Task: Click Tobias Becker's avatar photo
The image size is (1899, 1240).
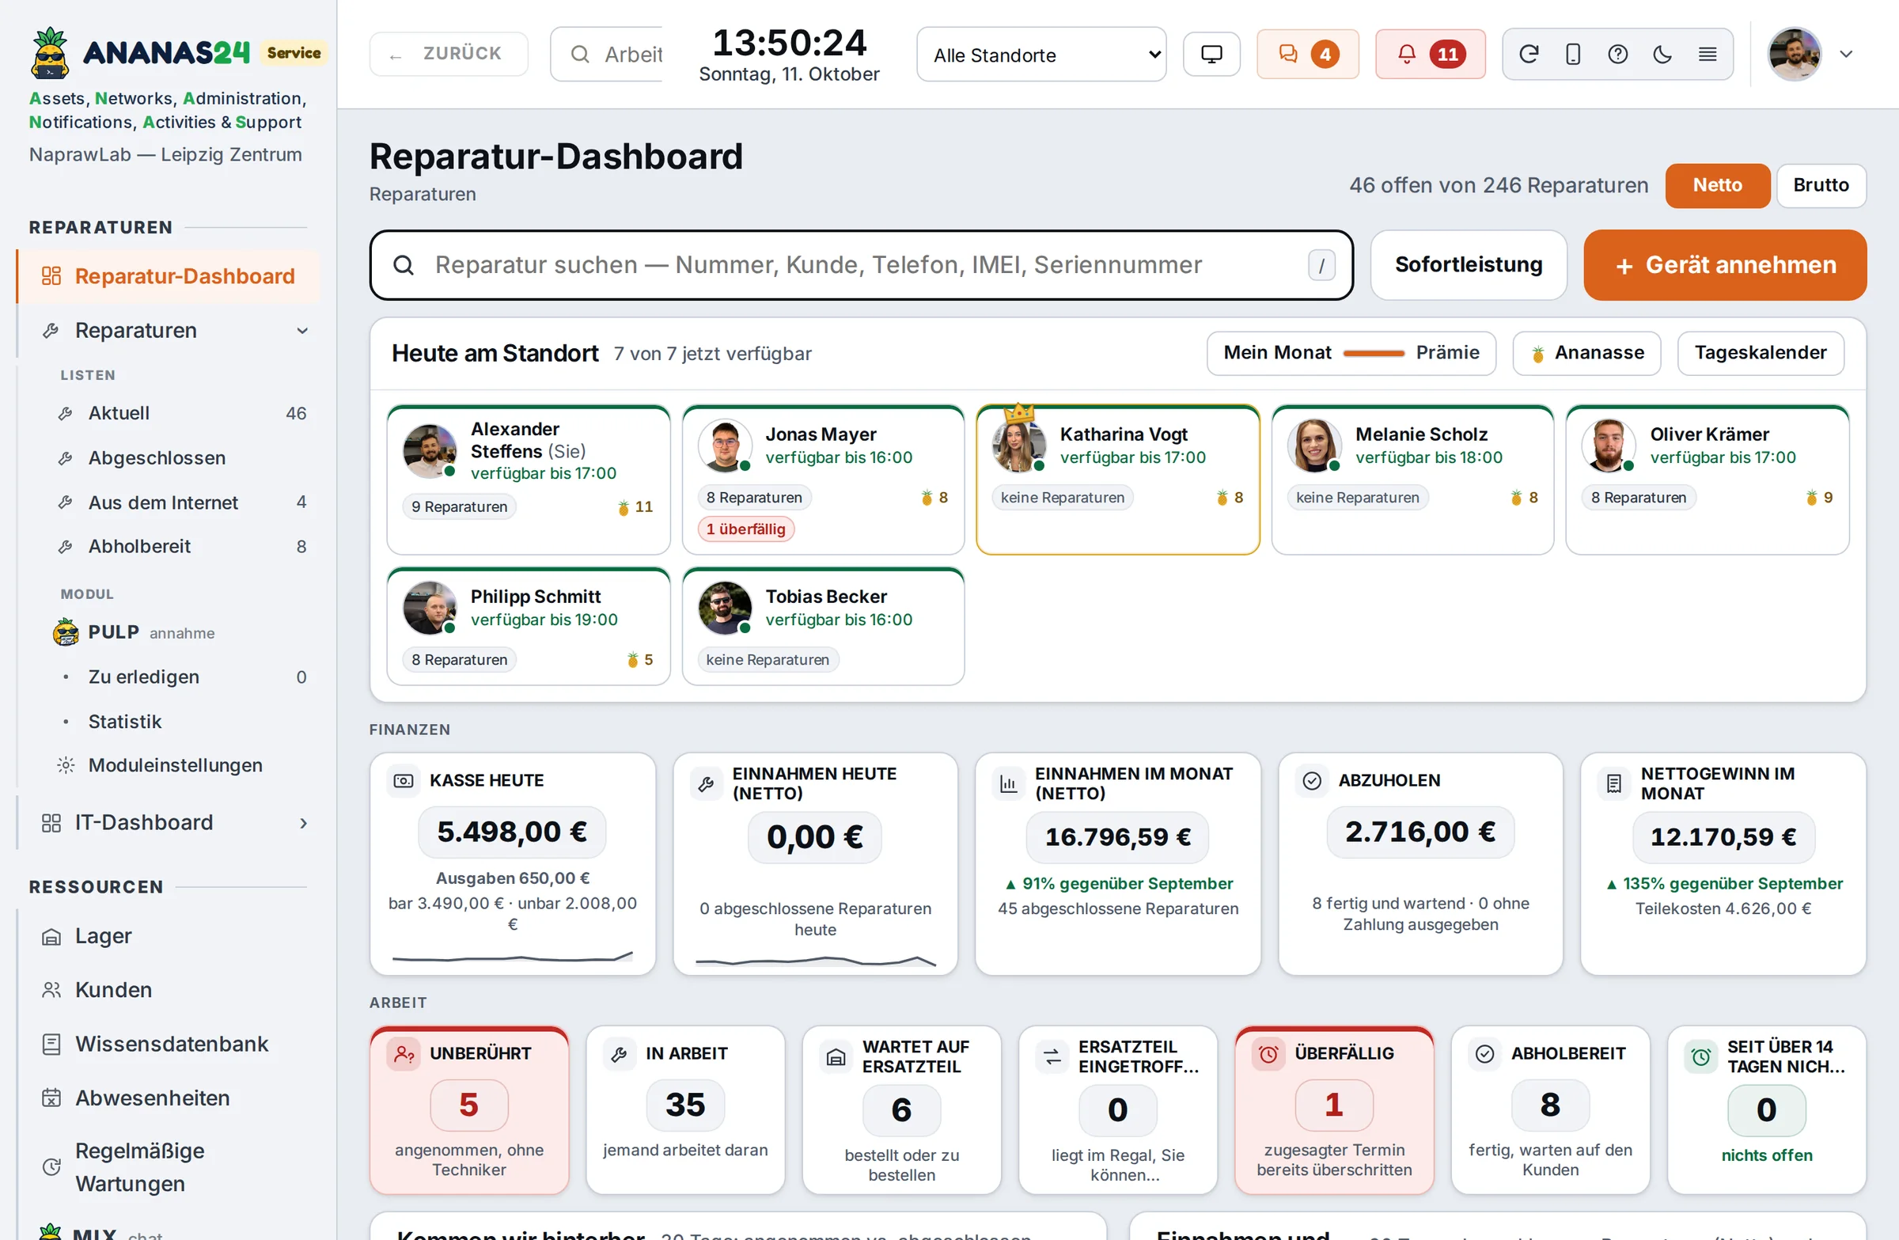Action: pos(725,608)
